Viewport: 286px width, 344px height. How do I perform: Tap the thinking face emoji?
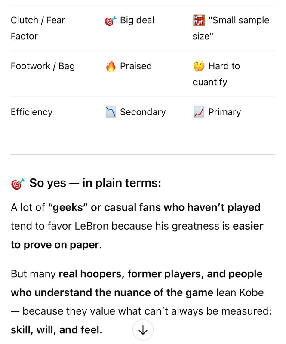tap(199, 66)
